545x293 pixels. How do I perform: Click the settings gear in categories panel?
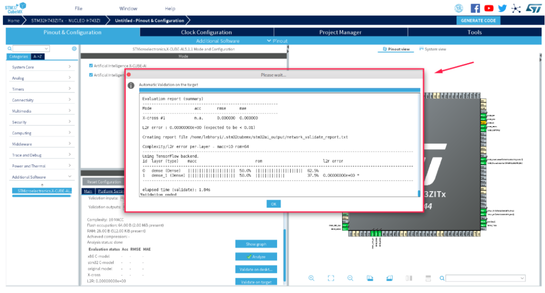tap(74, 48)
